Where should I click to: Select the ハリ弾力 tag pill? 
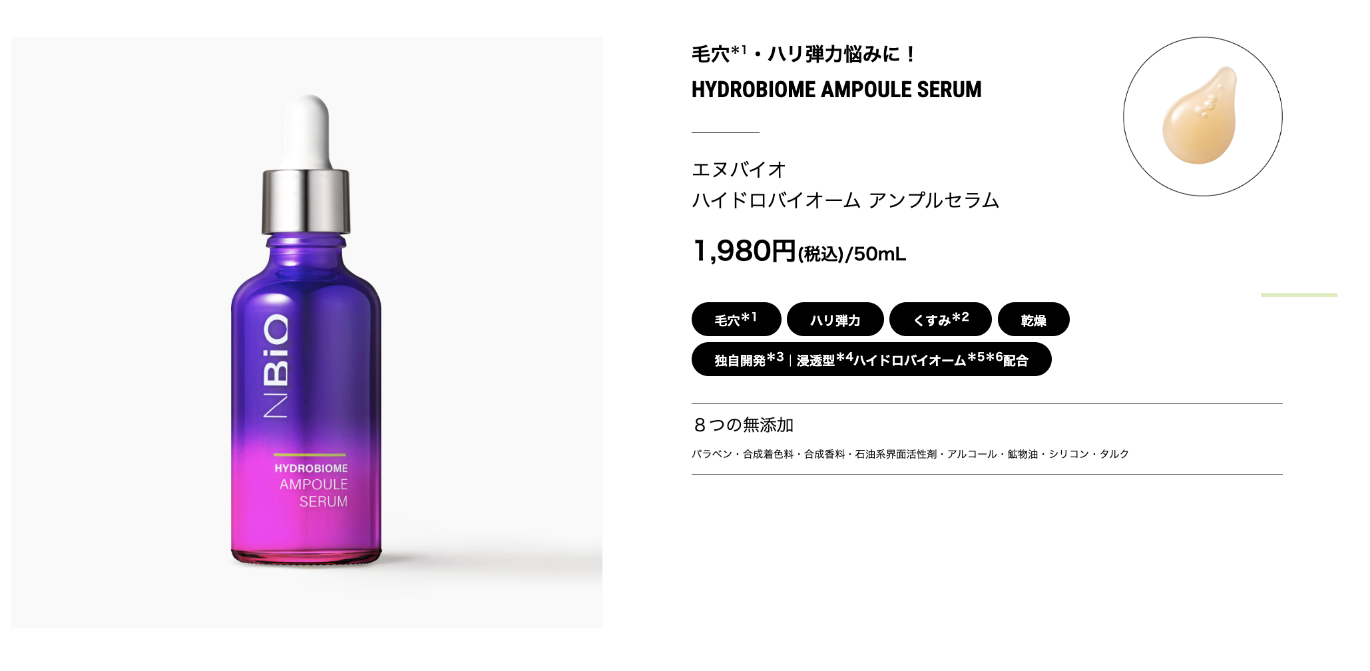click(835, 320)
